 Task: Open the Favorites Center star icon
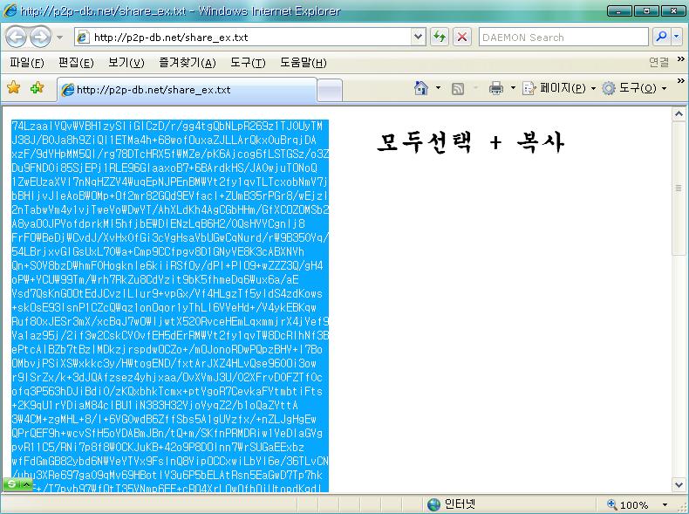(x=14, y=87)
